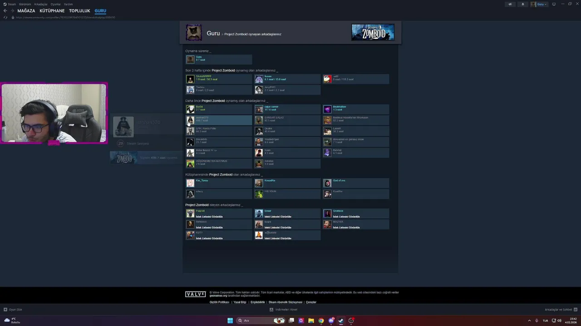Switch to the TOPLULUK tab

point(79,11)
